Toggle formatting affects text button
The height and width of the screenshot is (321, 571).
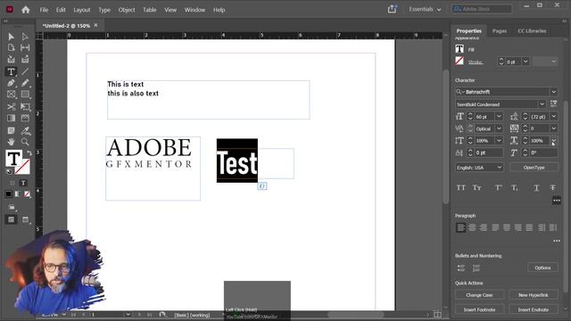pos(23,183)
